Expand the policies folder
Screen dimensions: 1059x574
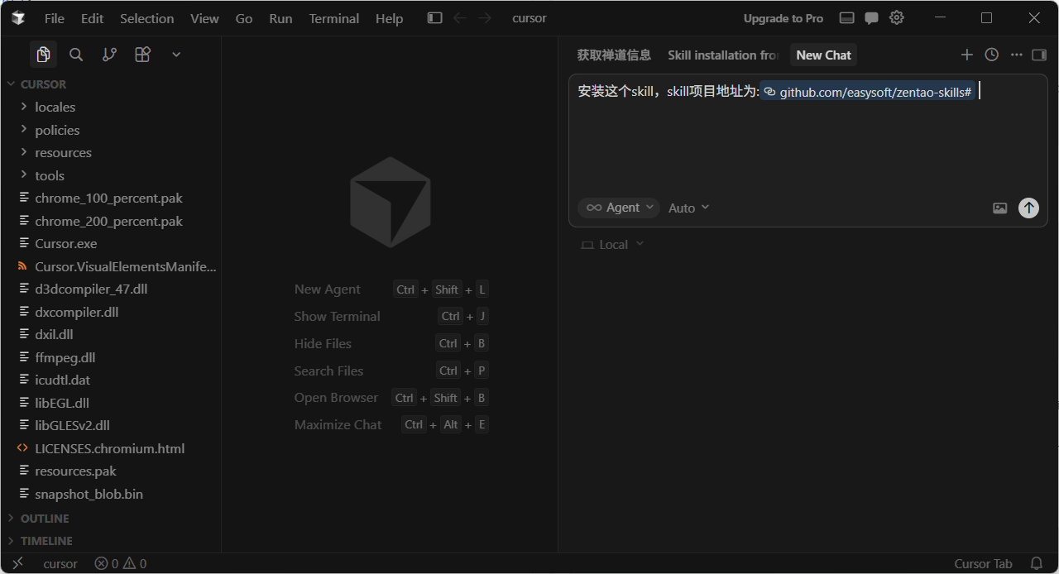pyautogui.click(x=111, y=130)
